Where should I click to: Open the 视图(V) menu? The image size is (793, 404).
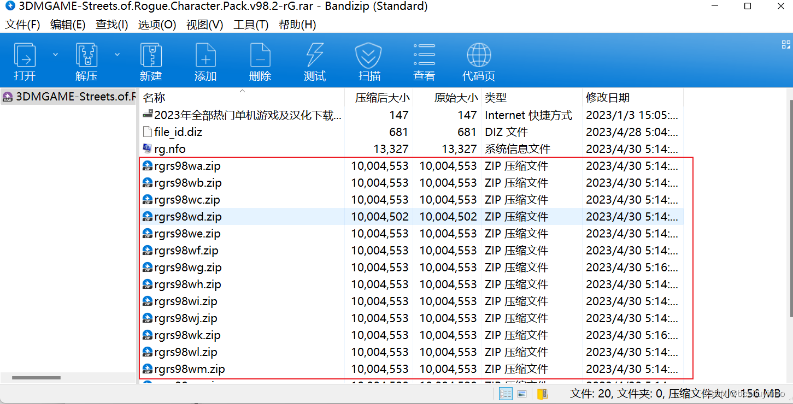pos(204,24)
